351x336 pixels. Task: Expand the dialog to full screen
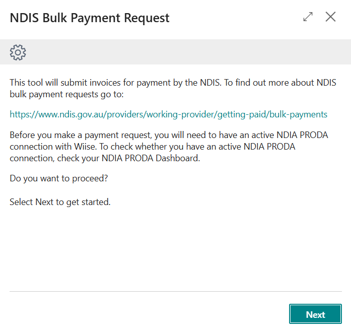pyautogui.click(x=308, y=17)
